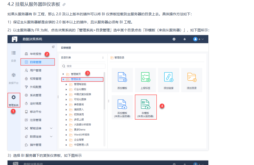The width and height of the screenshot is (254, 165).
Task: Click the anchor link icon beside heading 4.2
Action: (64, 5)
